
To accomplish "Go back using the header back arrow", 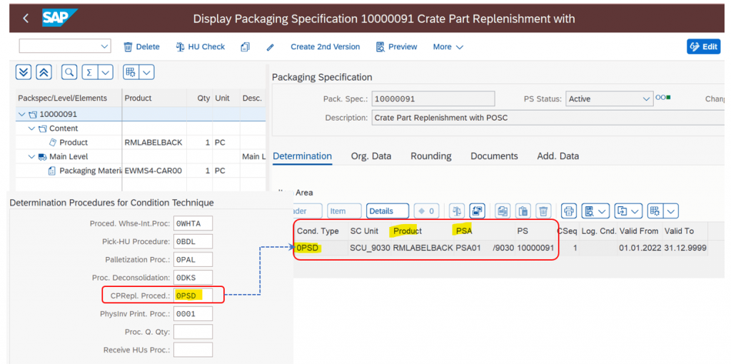I will (26, 19).
